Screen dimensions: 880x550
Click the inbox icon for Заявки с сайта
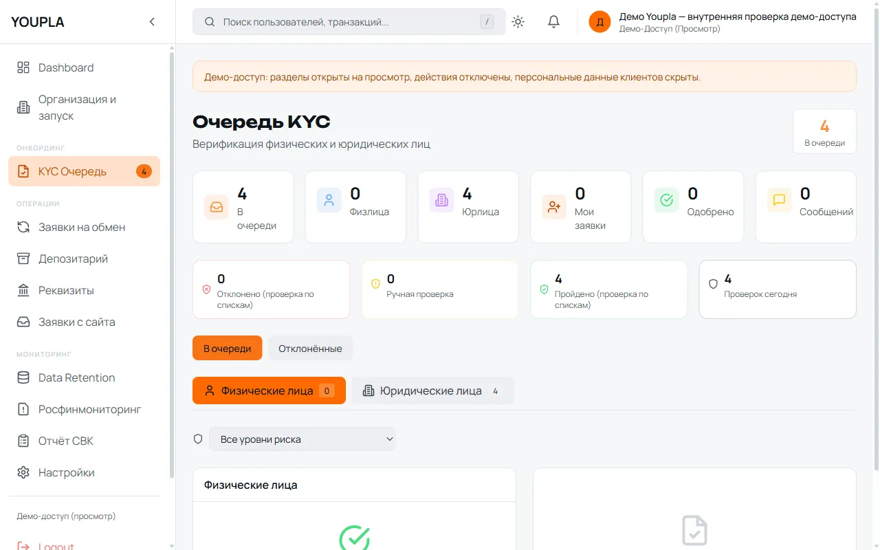coord(23,322)
